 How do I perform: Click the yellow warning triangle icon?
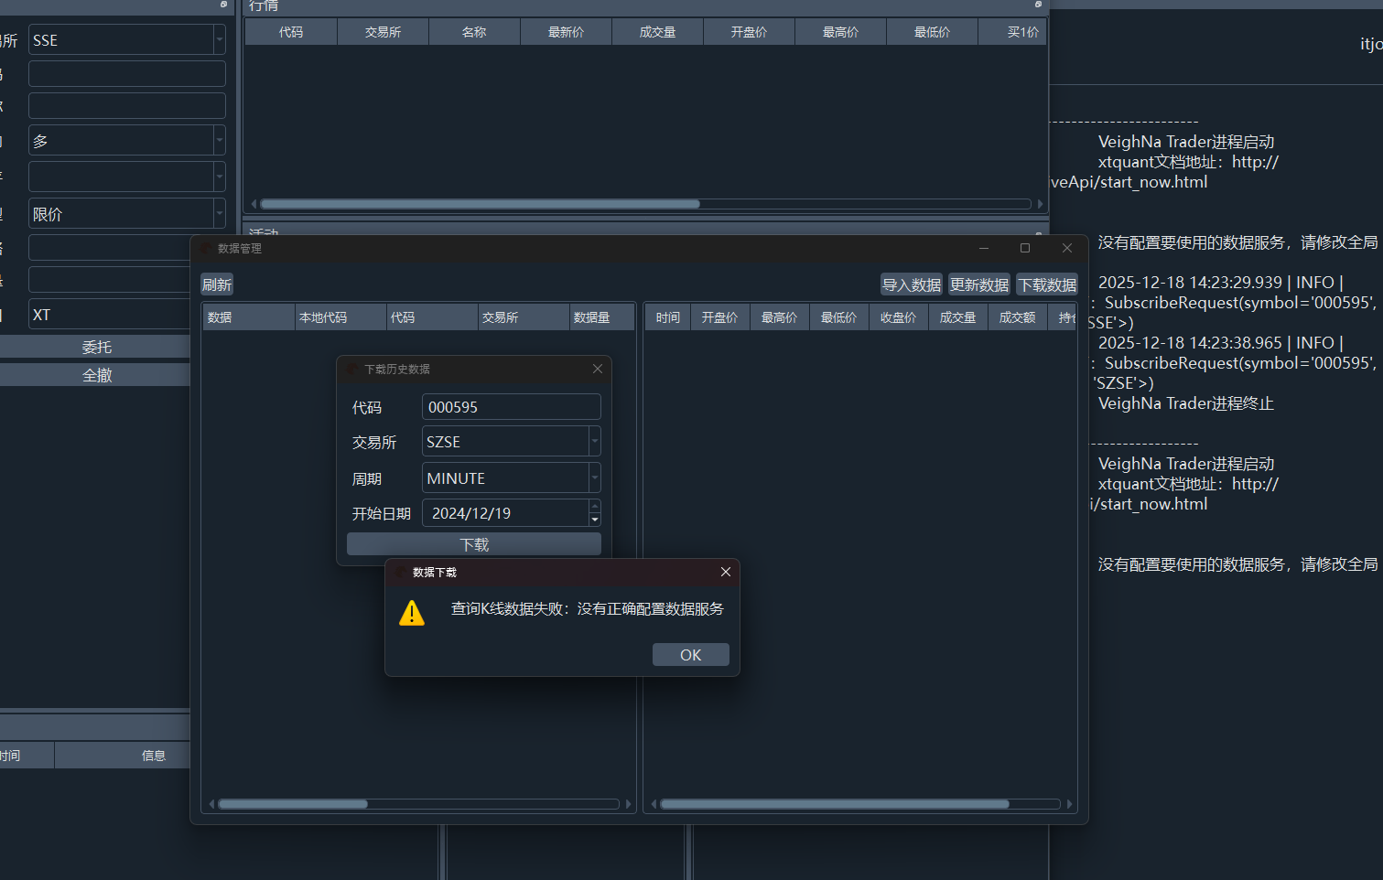click(x=412, y=613)
